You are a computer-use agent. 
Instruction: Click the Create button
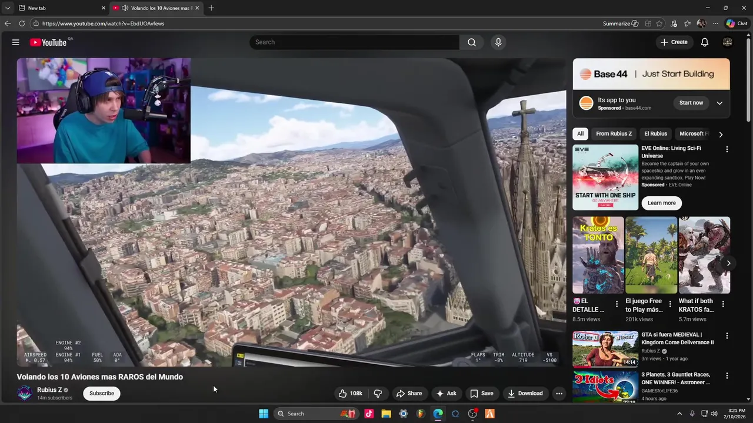pyautogui.click(x=674, y=42)
